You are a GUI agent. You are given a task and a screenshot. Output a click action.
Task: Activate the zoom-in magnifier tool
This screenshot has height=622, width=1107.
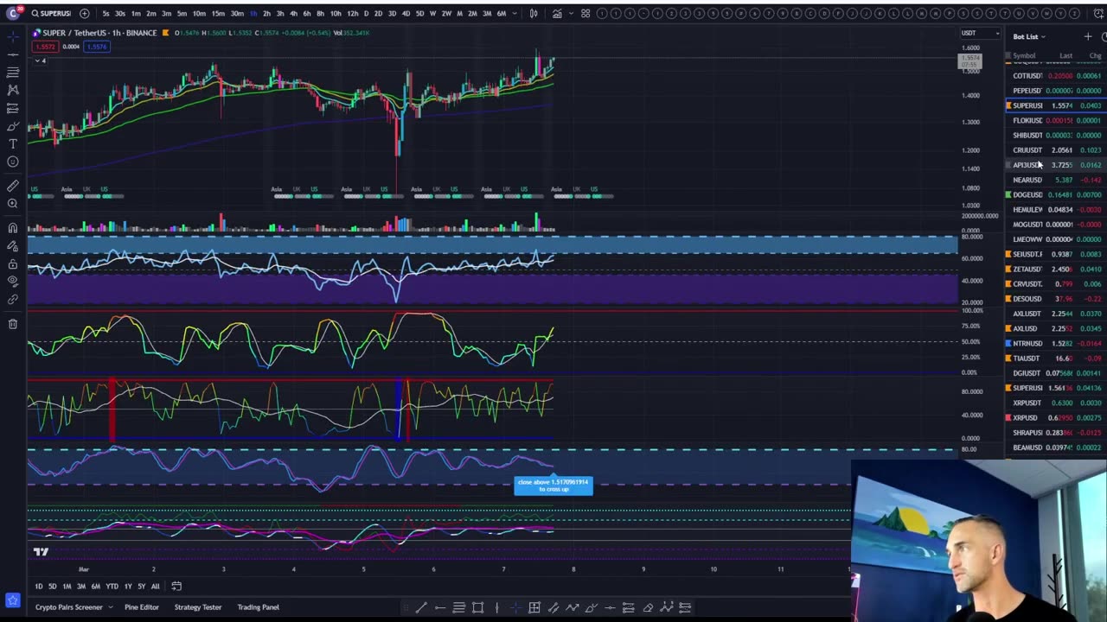(13, 204)
